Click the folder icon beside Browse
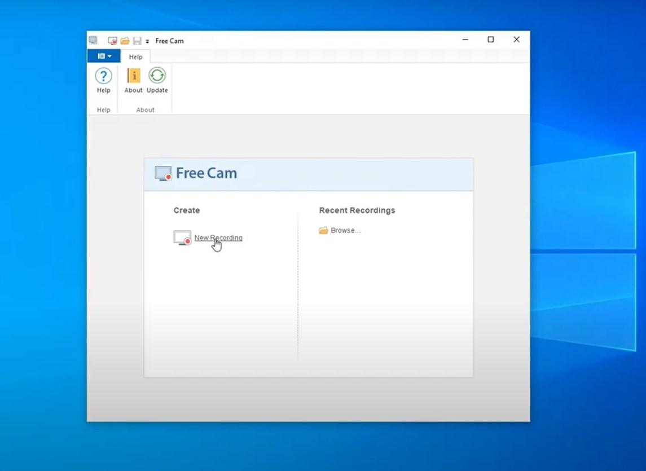 [x=324, y=230]
